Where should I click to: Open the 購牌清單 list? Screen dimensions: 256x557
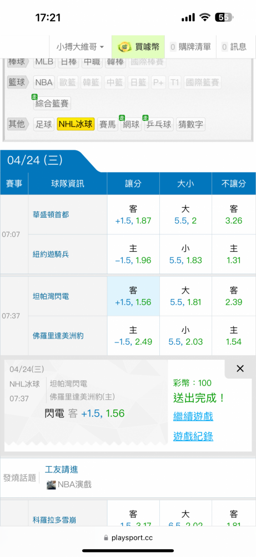190,47
